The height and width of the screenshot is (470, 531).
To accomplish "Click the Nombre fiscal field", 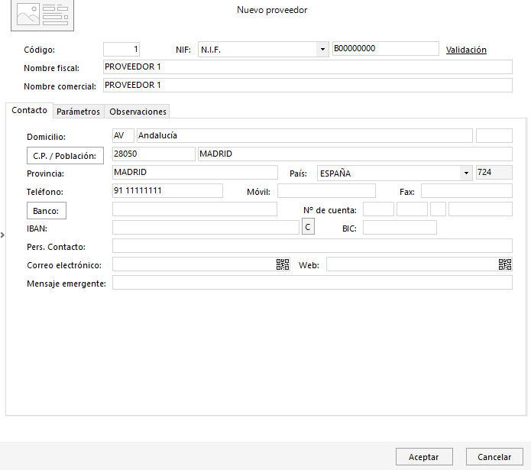I will (307, 67).
